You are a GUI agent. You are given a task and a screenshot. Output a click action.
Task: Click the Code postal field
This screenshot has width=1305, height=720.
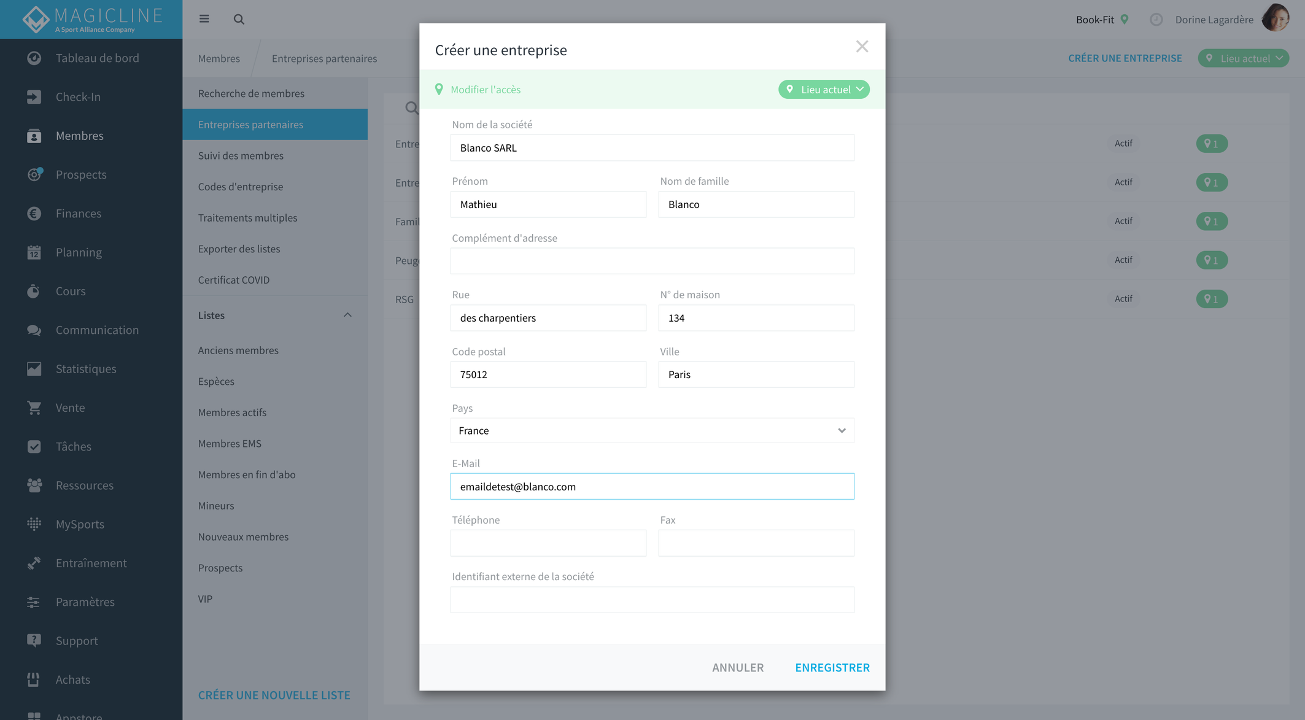click(x=548, y=374)
